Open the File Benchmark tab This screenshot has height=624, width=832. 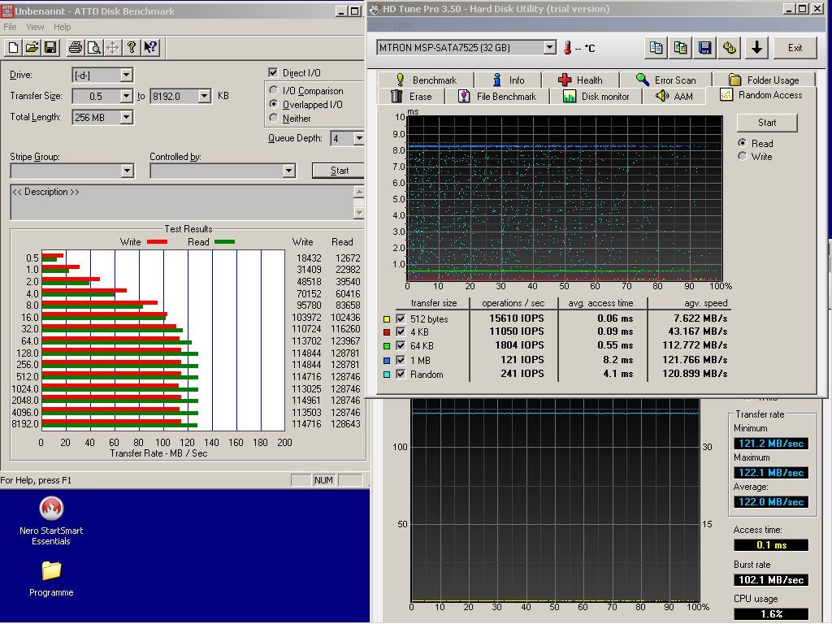[497, 97]
